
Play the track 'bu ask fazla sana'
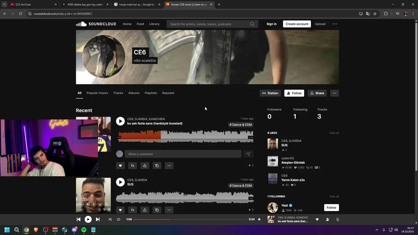click(120, 121)
